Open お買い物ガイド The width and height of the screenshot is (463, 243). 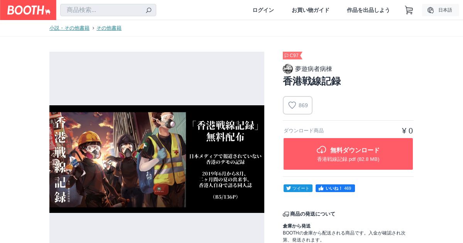pyautogui.click(x=311, y=10)
